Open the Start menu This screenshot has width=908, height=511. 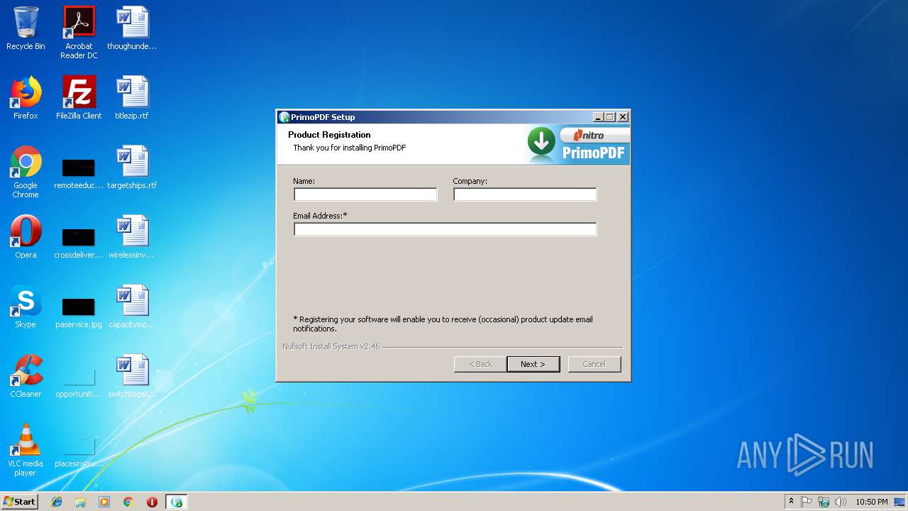tap(19, 502)
